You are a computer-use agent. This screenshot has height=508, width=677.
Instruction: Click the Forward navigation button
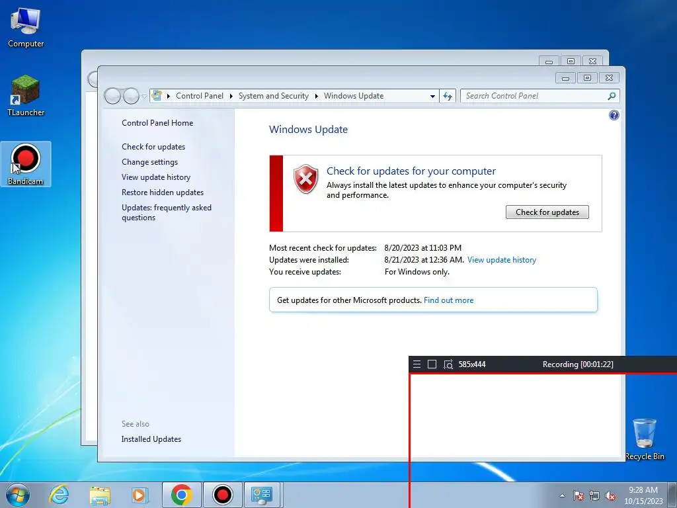[x=131, y=96]
